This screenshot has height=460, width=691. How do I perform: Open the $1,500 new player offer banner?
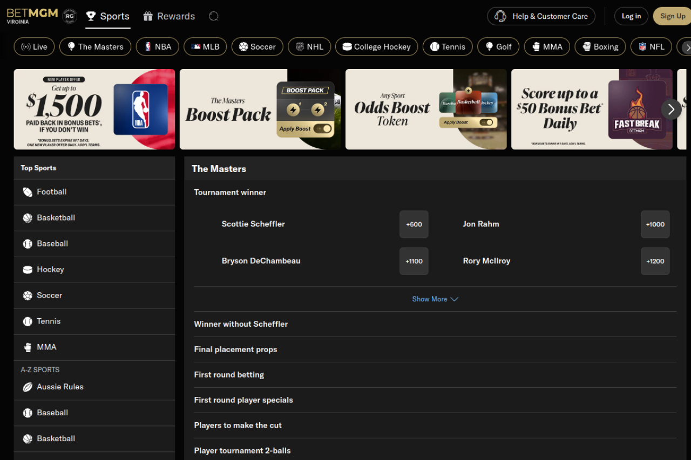tap(94, 109)
